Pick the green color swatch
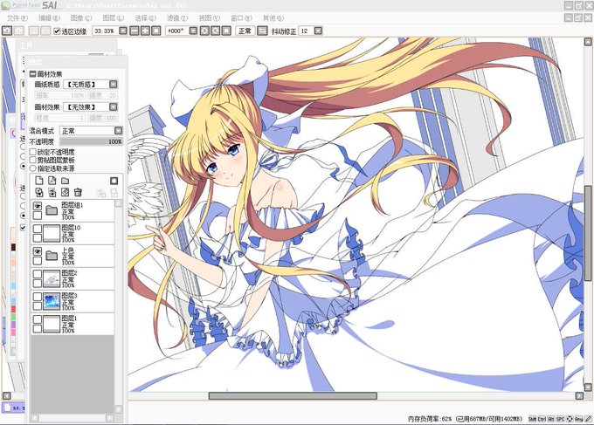 pos(13,317)
